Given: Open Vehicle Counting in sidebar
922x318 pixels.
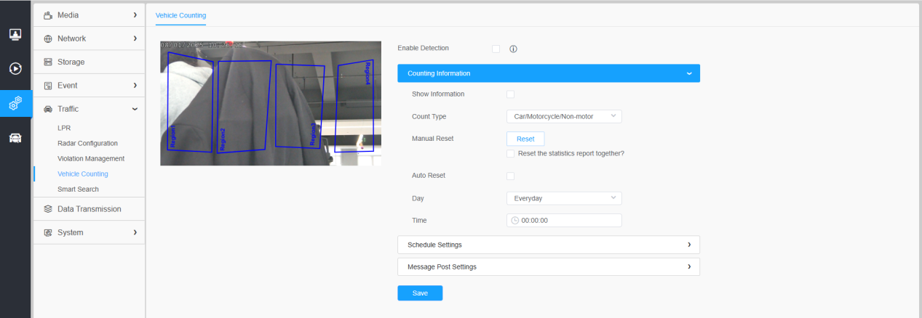Looking at the screenshot, I should [x=83, y=174].
